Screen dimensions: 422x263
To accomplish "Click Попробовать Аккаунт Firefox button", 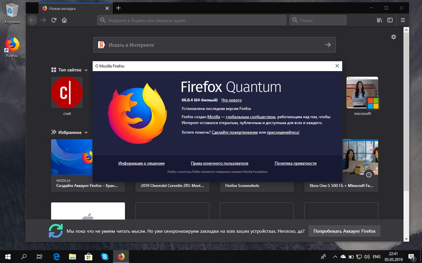I will point(344,231).
